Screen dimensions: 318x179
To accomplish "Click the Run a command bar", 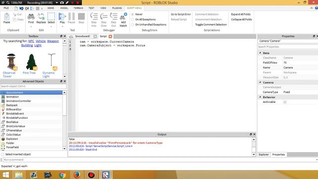I will pos(160,160).
